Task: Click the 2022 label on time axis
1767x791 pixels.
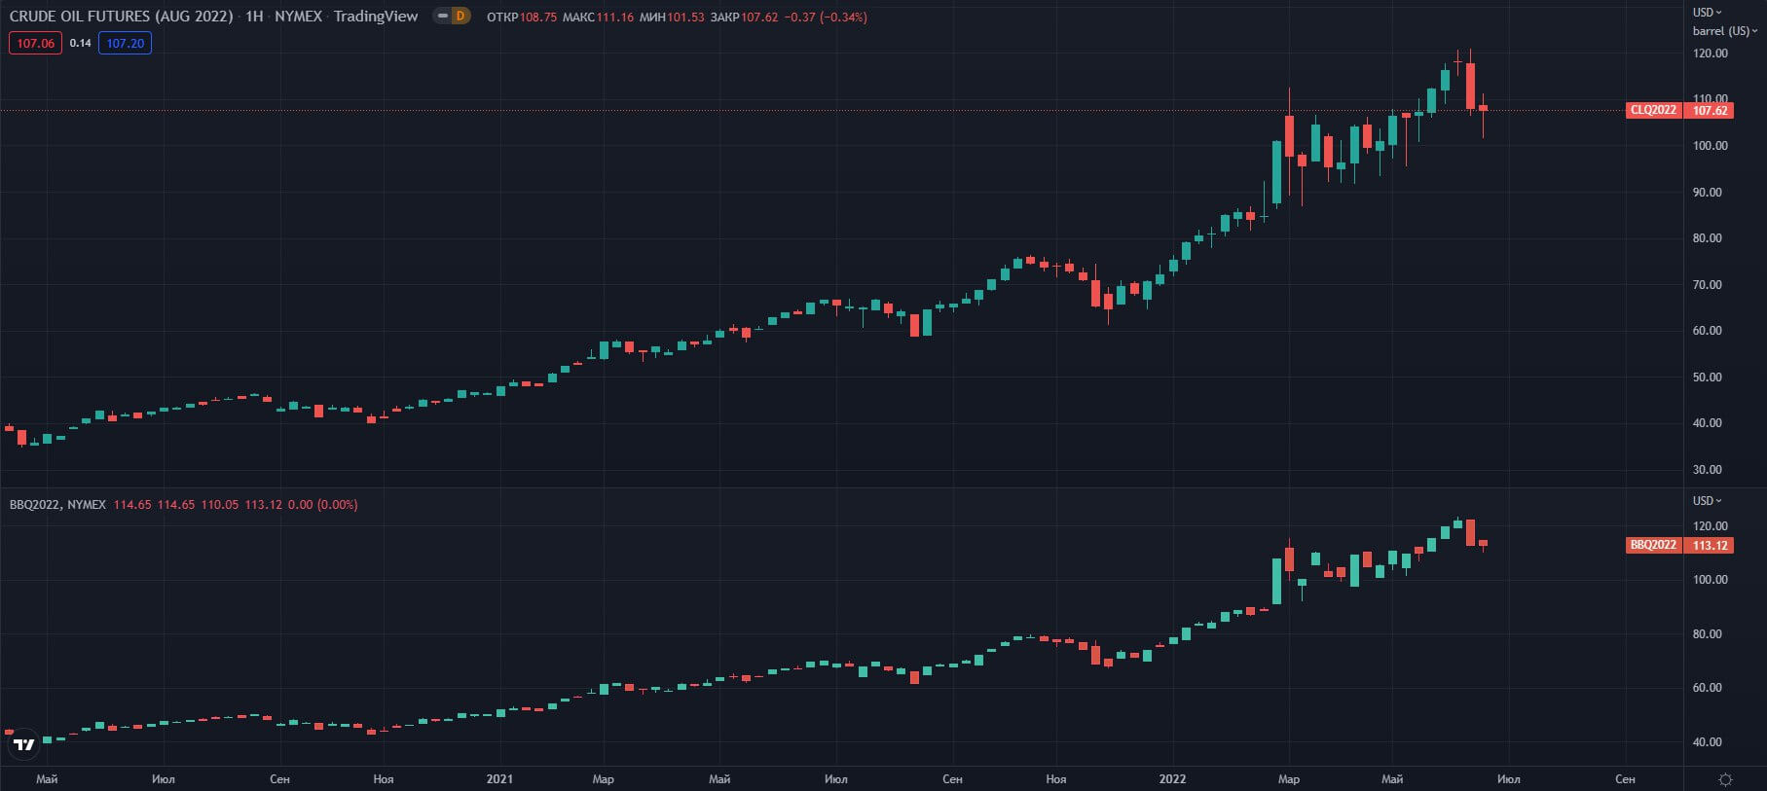Action: (1172, 779)
